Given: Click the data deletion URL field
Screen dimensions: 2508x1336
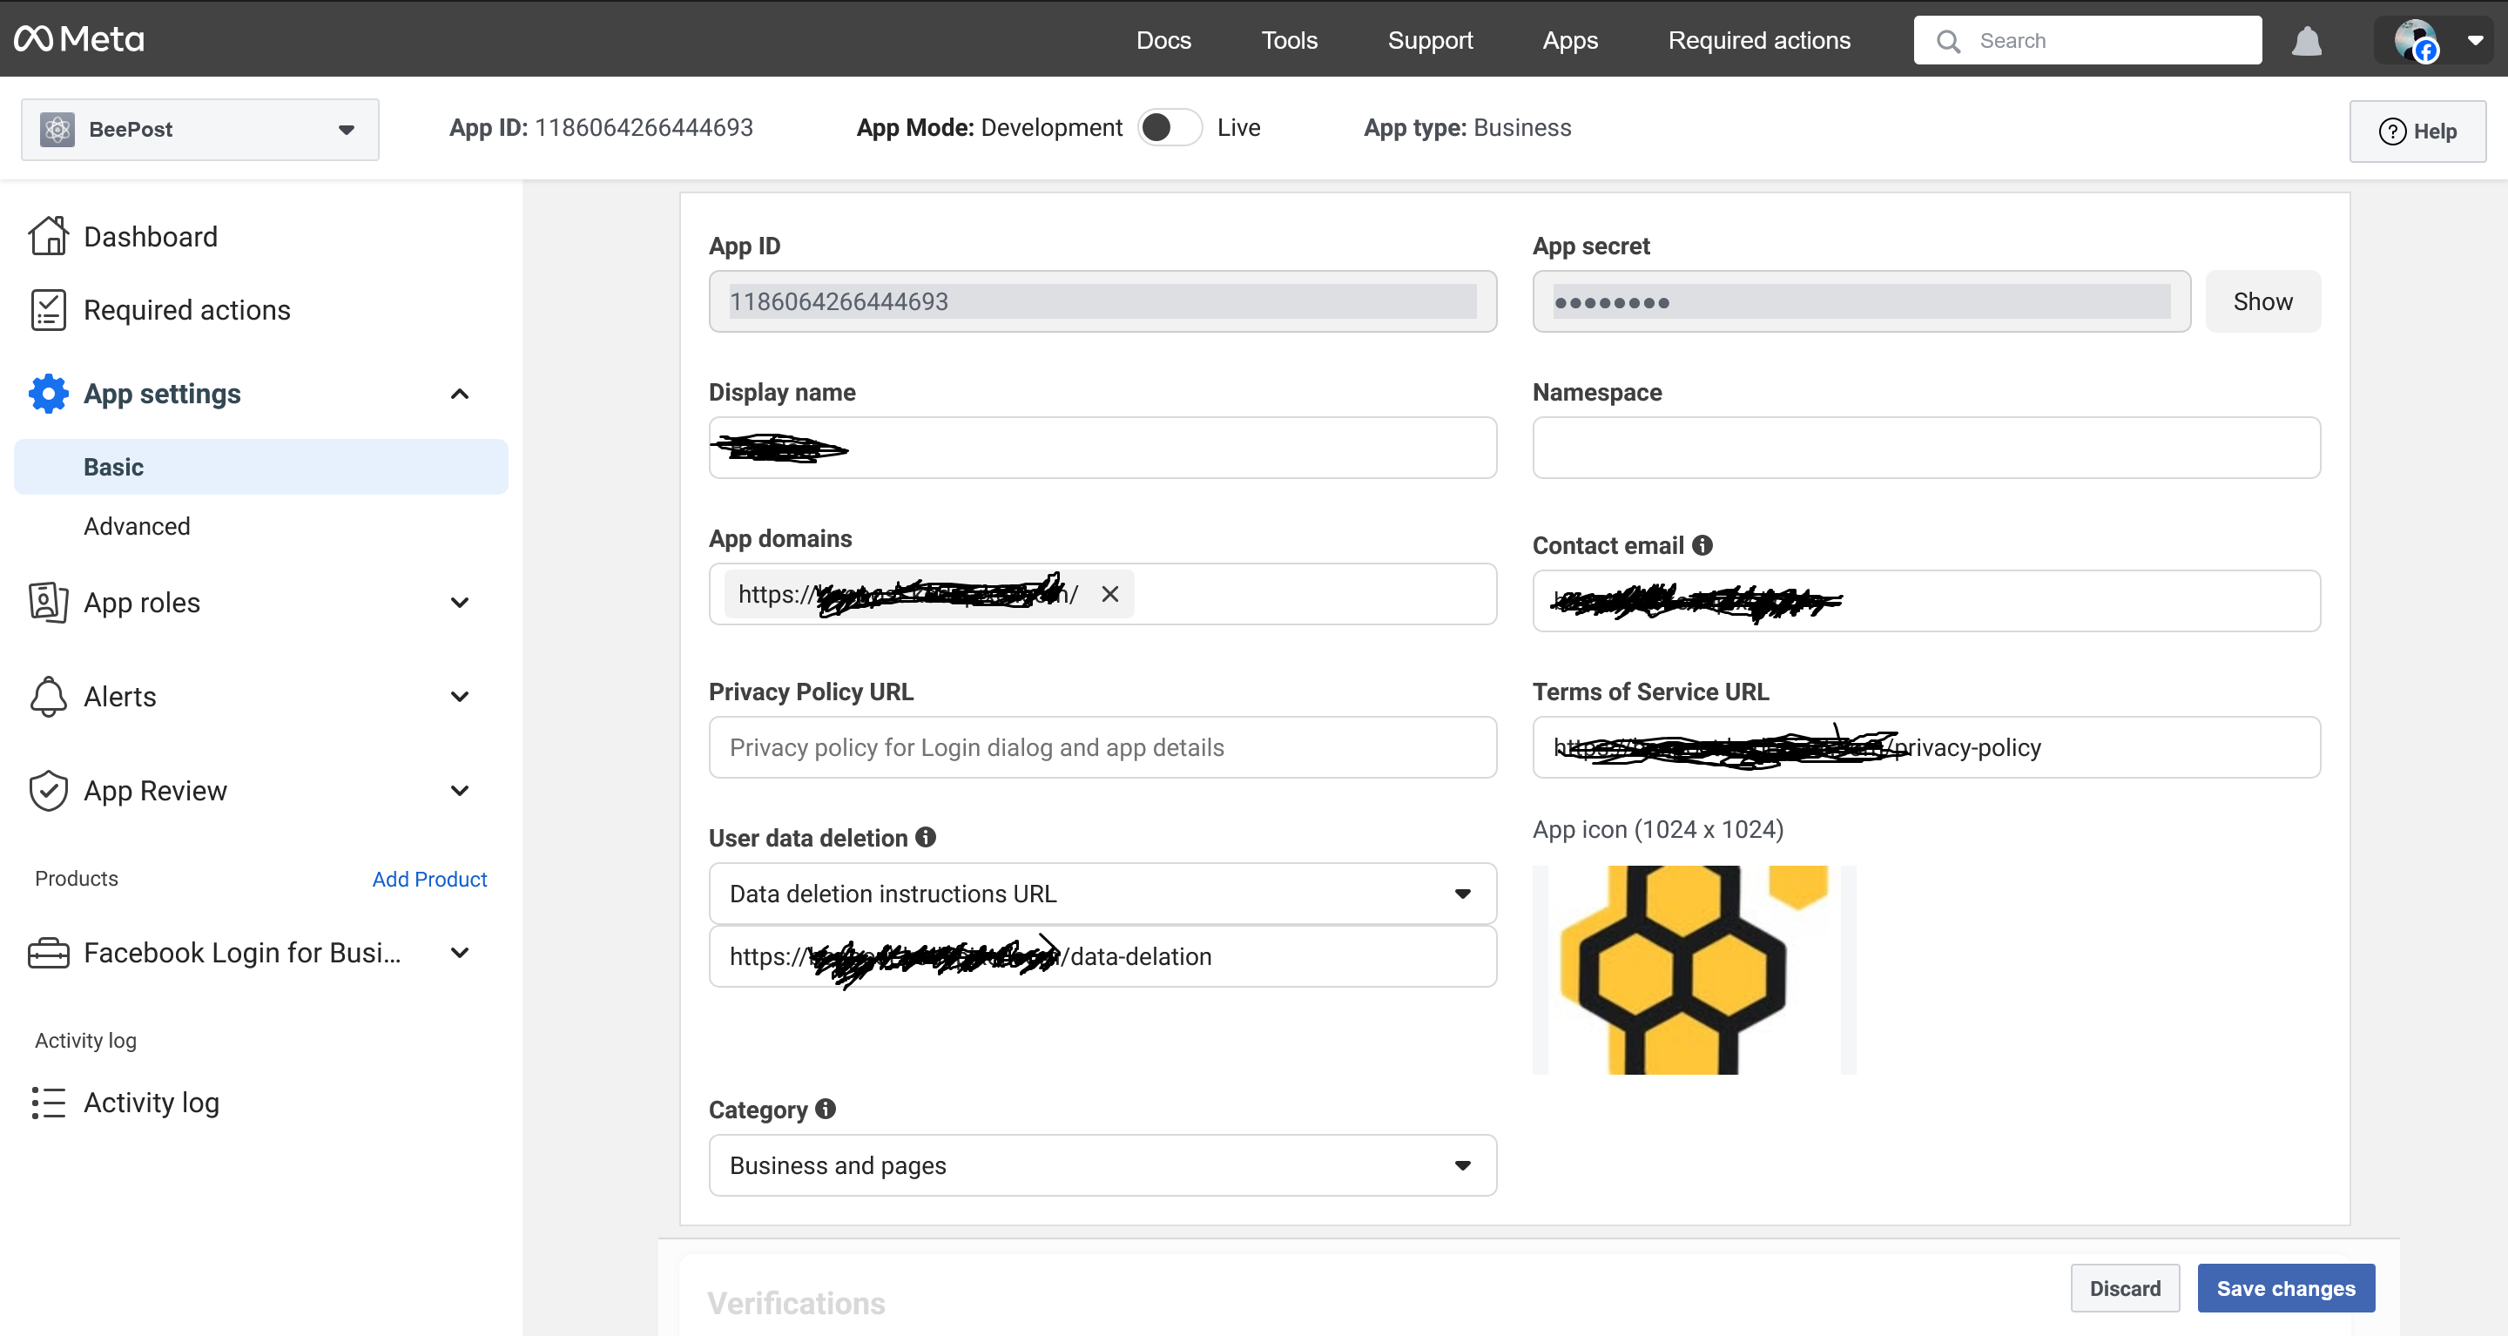Looking at the screenshot, I should [x=1102, y=956].
